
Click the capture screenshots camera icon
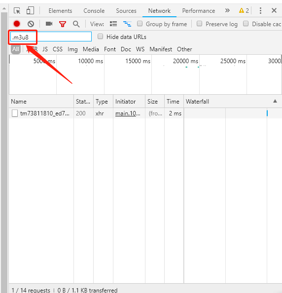coord(49,24)
